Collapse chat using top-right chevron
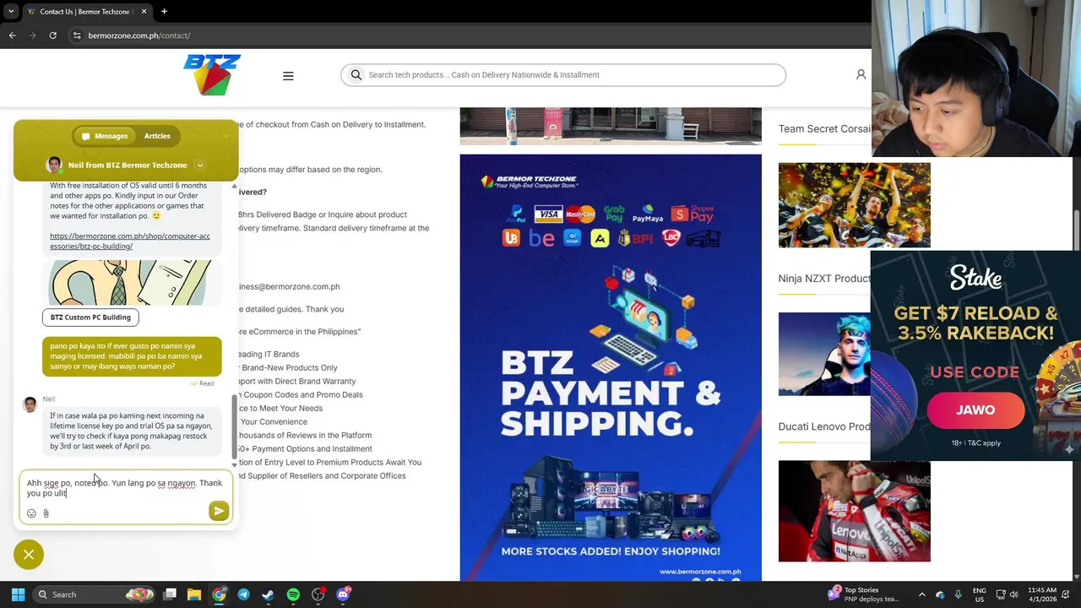The image size is (1081, 608). coord(225,136)
